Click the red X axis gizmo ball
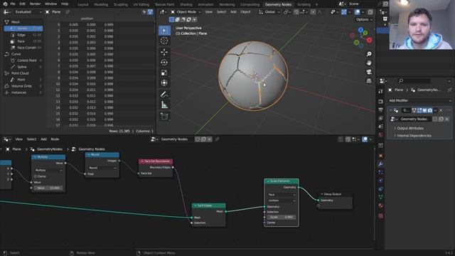 369,40
